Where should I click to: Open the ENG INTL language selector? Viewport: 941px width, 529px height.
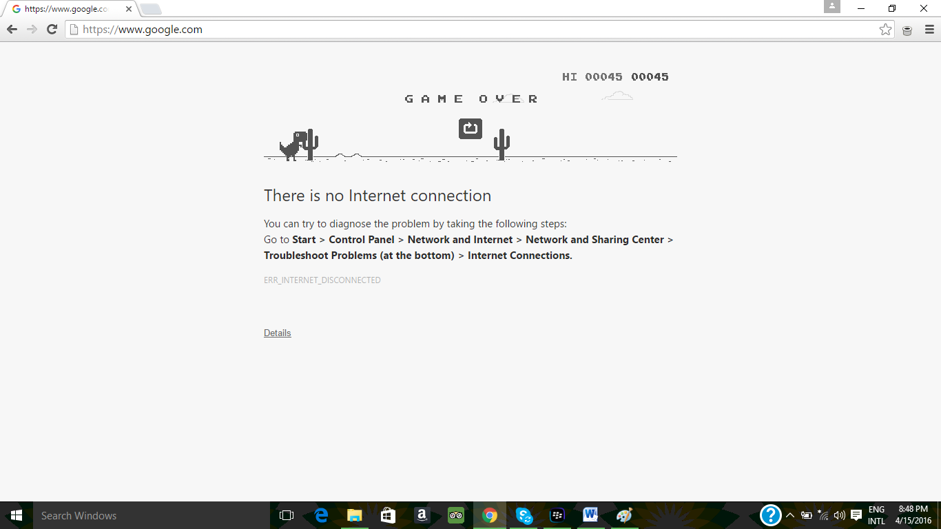tap(876, 515)
